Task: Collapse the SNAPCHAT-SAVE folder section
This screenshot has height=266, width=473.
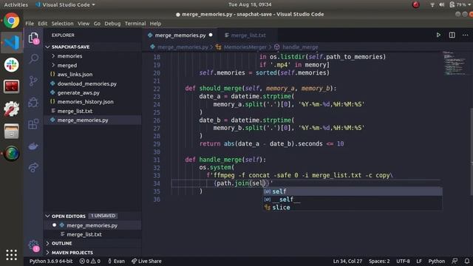Action: coord(70,47)
